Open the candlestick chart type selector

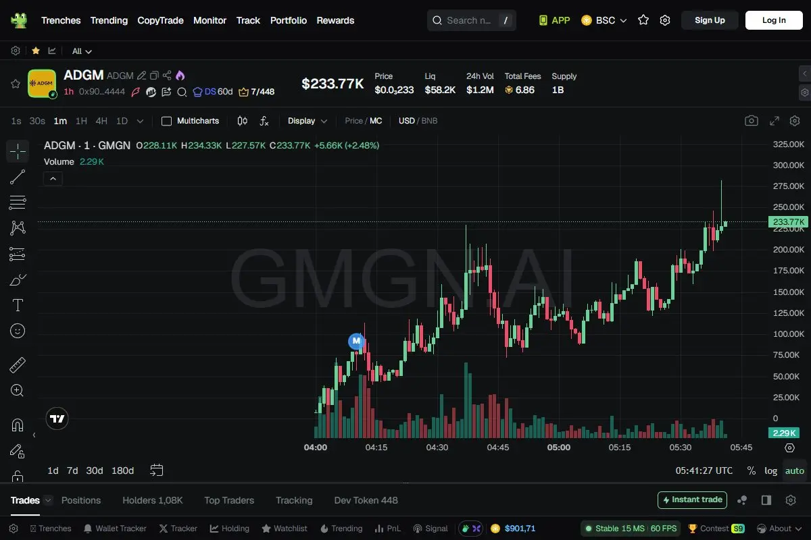[x=243, y=121]
